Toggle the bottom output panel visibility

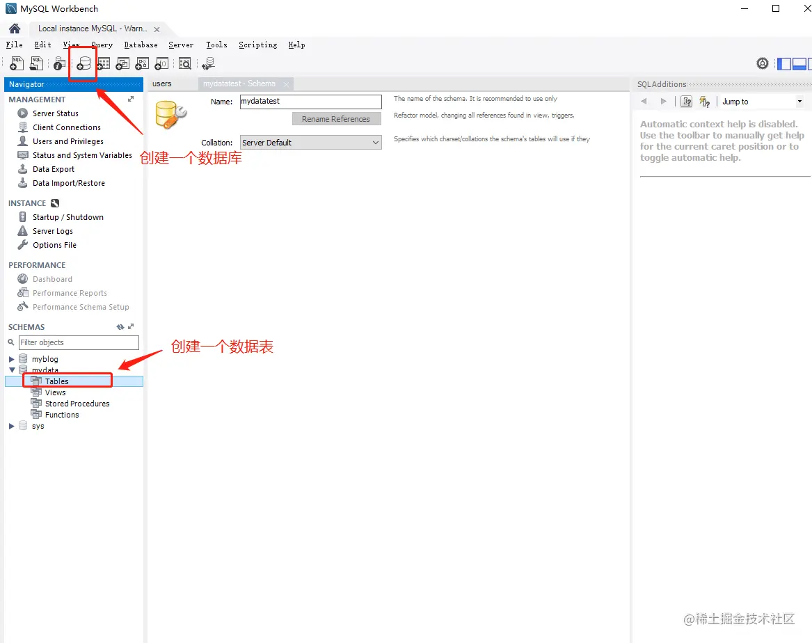799,64
